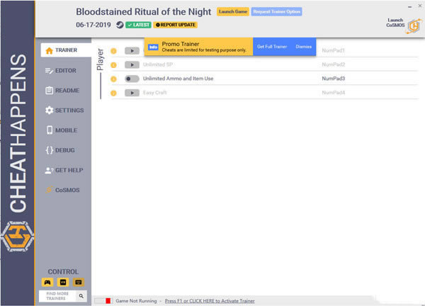
Task: Dismiss the Promo Trainer banner
Action: 303,47
